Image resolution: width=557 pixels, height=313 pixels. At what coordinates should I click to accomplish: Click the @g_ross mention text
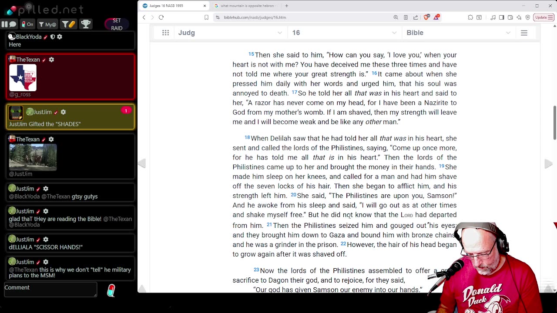tap(20, 94)
